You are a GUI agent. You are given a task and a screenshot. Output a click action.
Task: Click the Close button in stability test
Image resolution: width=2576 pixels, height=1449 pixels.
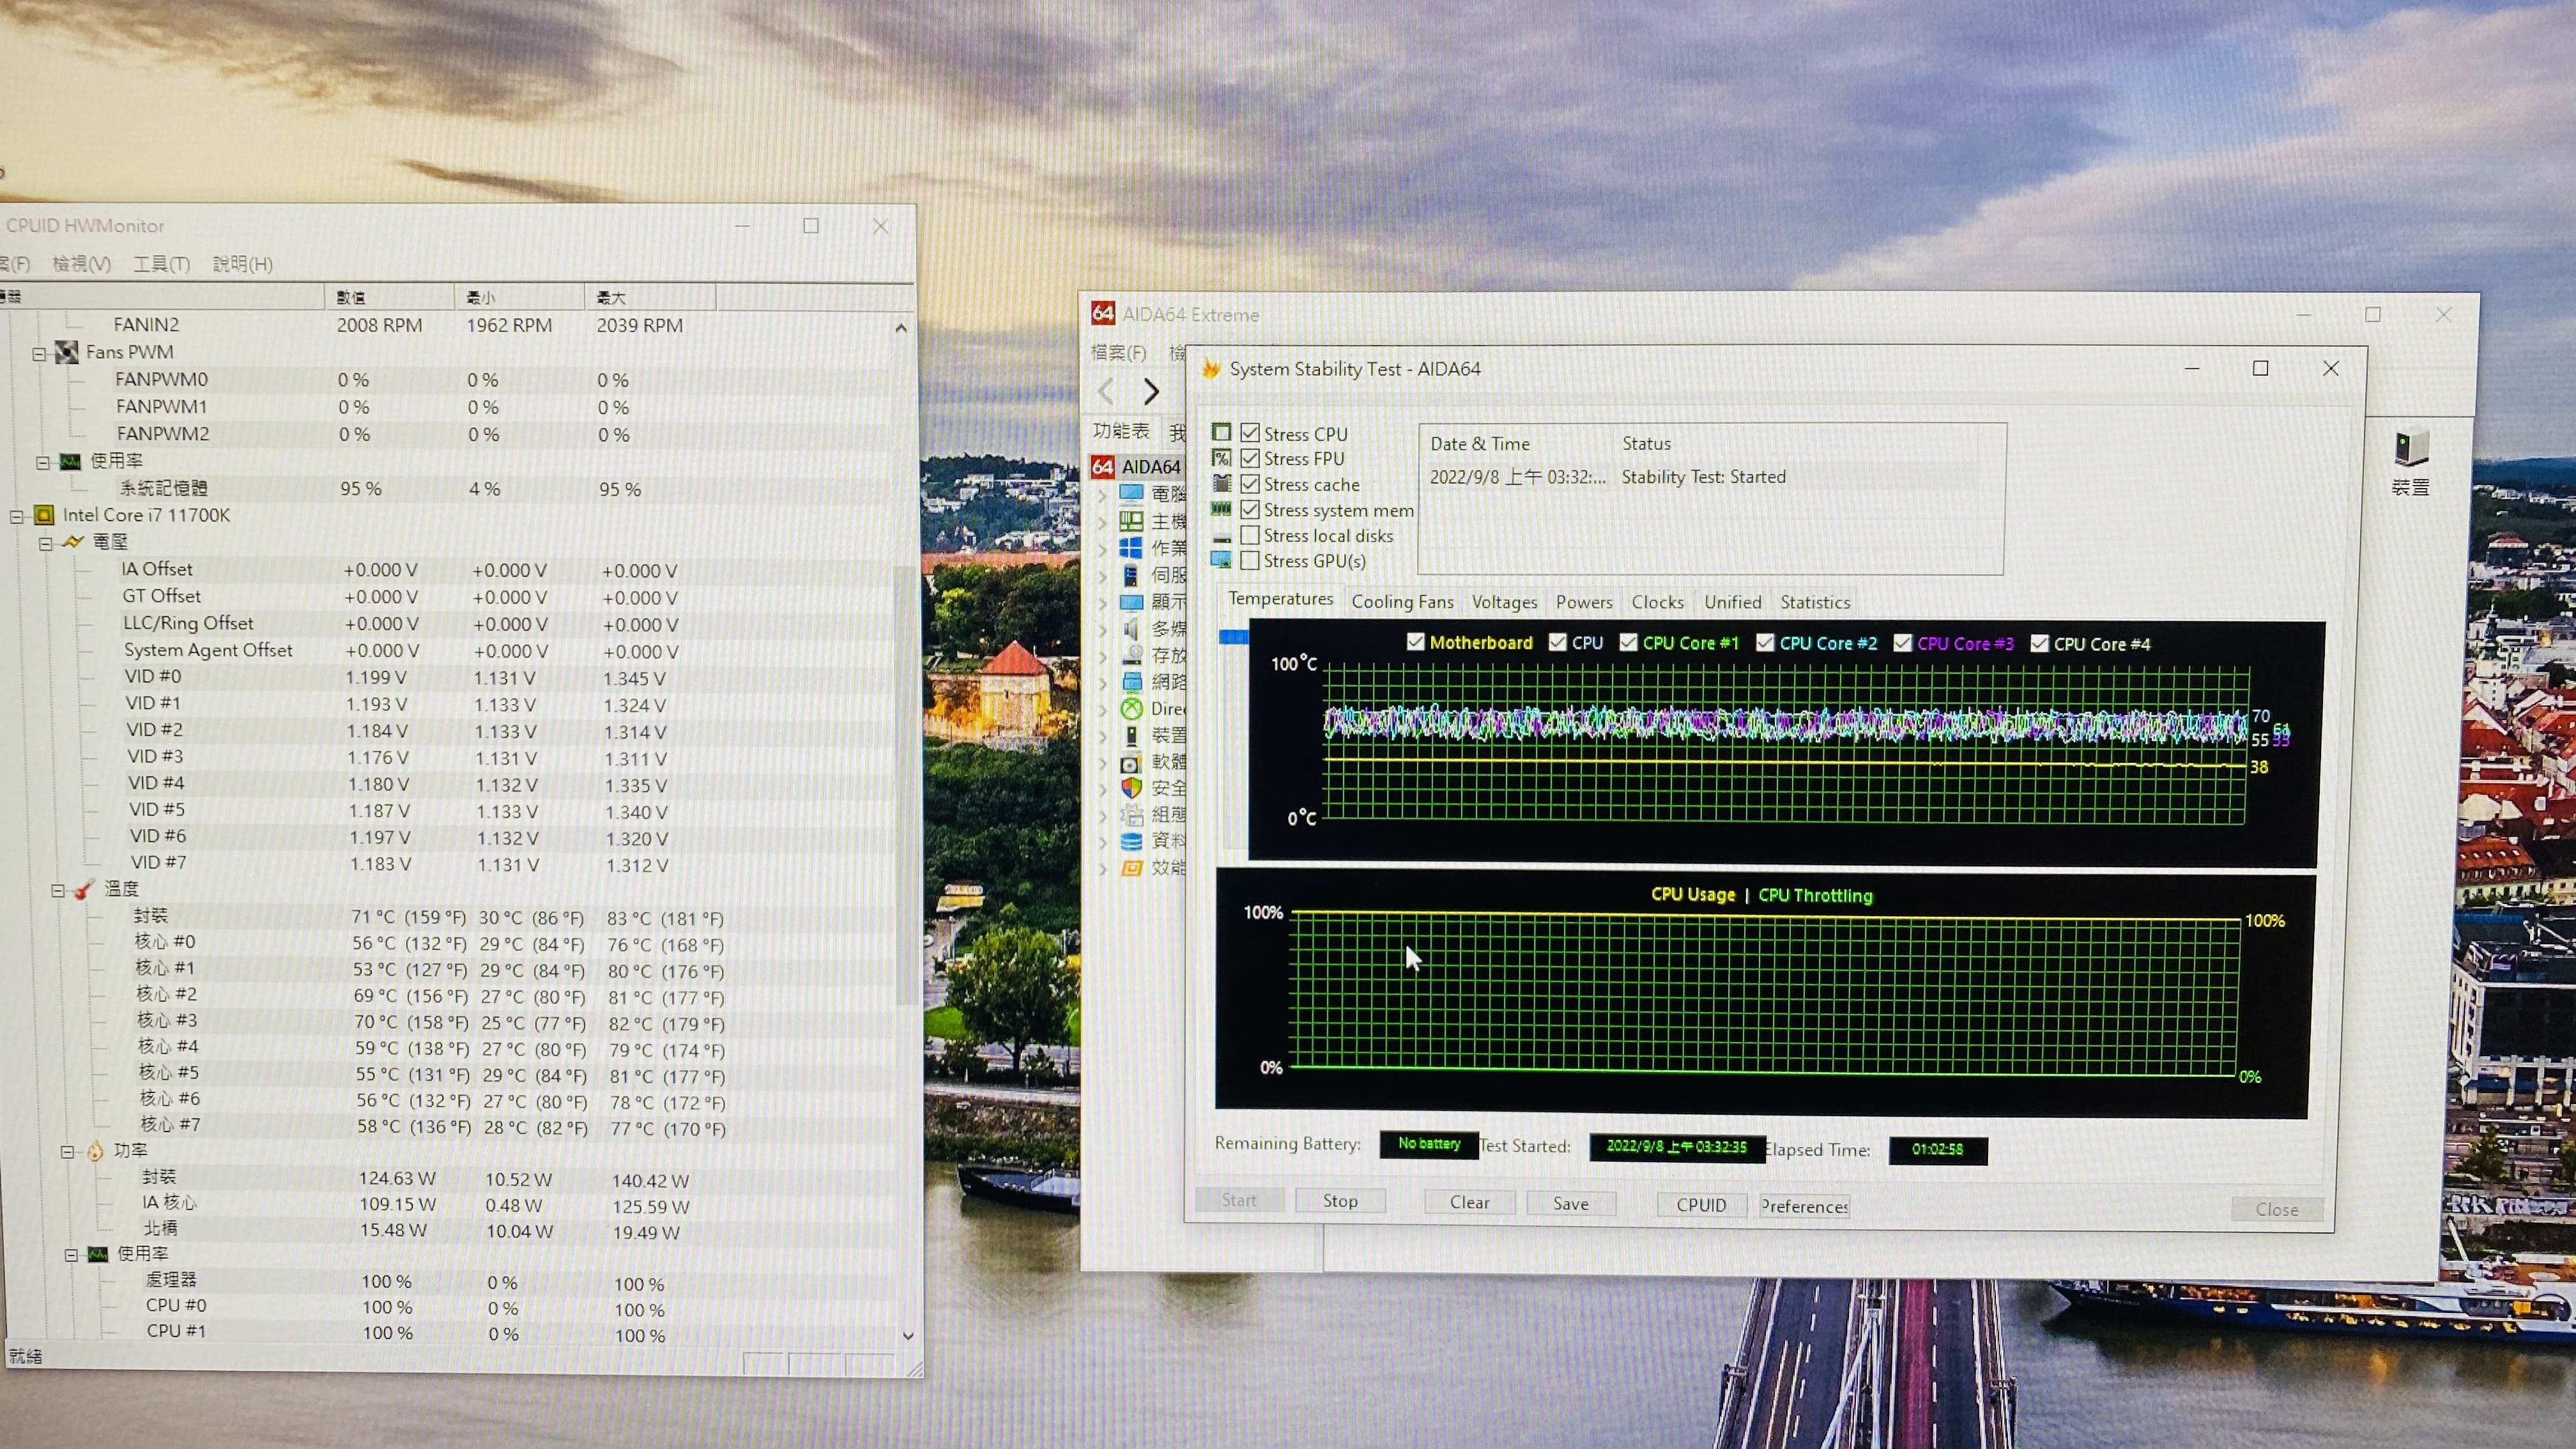click(2276, 1209)
